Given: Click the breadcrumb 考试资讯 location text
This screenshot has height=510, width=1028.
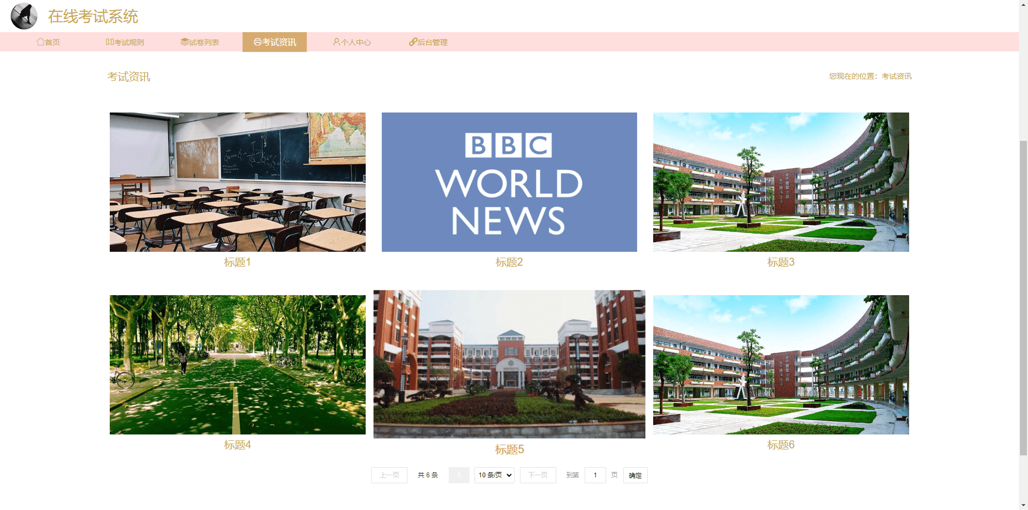Looking at the screenshot, I should coord(897,76).
